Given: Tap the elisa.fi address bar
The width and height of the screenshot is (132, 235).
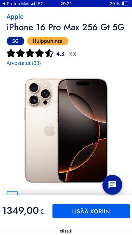Looking at the screenshot, I should click(66, 231).
